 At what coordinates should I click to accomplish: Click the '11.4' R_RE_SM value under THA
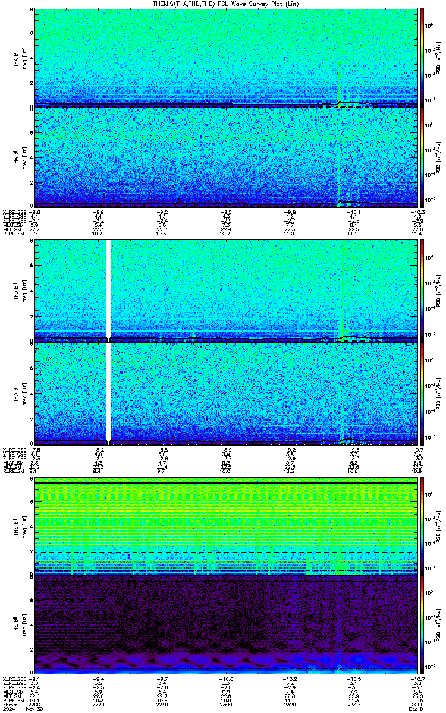click(418, 234)
